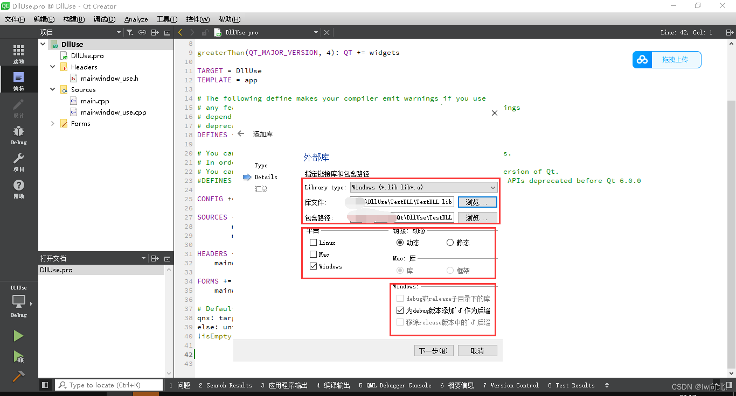Close the DllUse.pro document tab
Screen dimensions: 736x396
point(327,32)
